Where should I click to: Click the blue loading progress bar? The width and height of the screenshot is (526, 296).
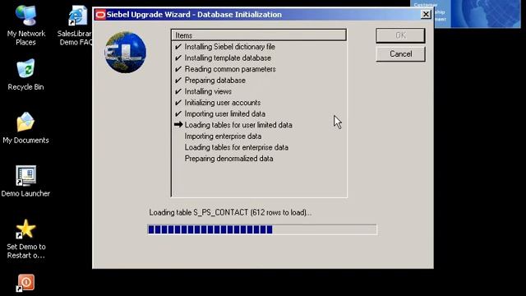click(262, 229)
